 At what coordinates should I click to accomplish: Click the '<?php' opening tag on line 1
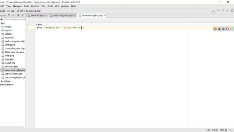pos(39,25)
